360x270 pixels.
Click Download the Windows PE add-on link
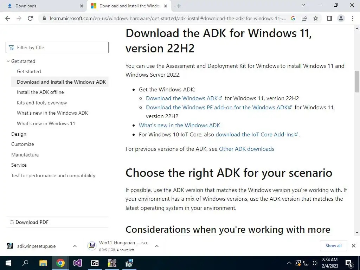[x=219, y=108]
